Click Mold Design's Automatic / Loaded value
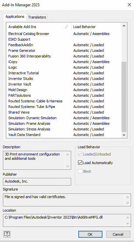This screenshot has width=134, height=242. (x=89, y=90)
